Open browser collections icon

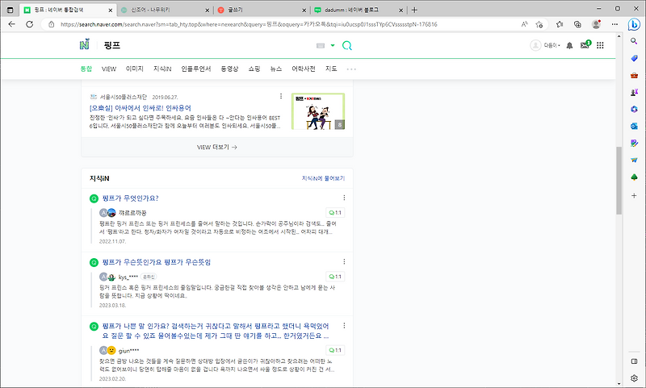coord(577,24)
